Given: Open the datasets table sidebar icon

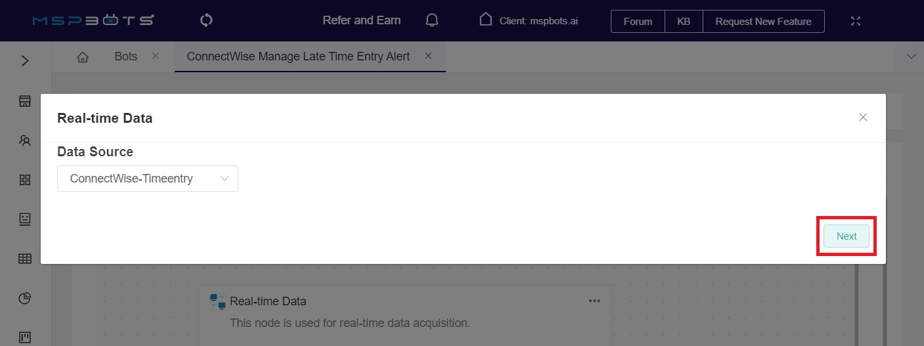Looking at the screenshot, I should coord(25,259).
